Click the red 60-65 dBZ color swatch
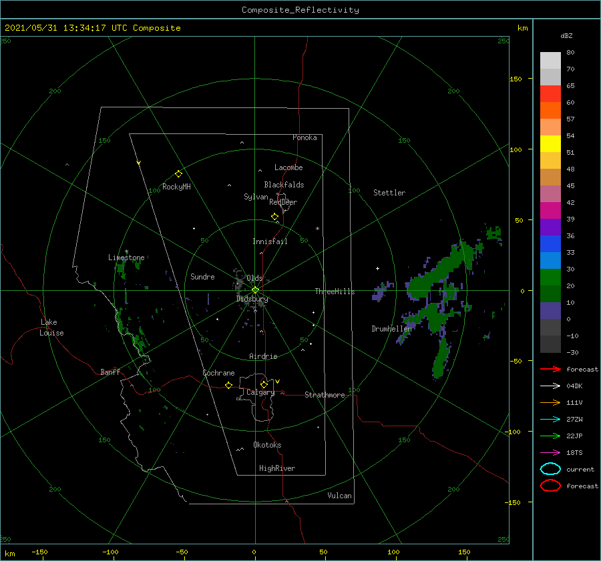The image size is (601, 561). coord(550,94)
